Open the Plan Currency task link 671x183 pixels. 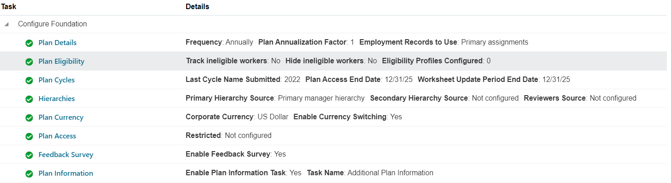click(x=61, y=117)
